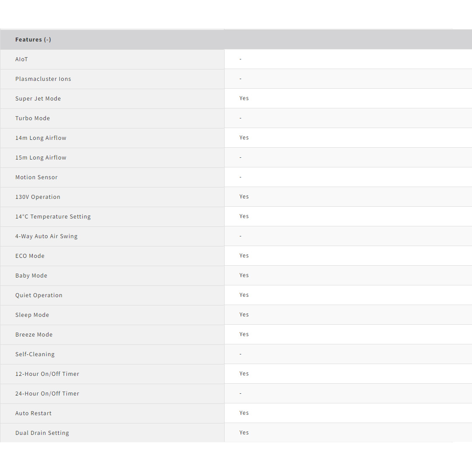472x472 pixels.
Task: Select the ECO Mode row label
Action: [30, 256]
